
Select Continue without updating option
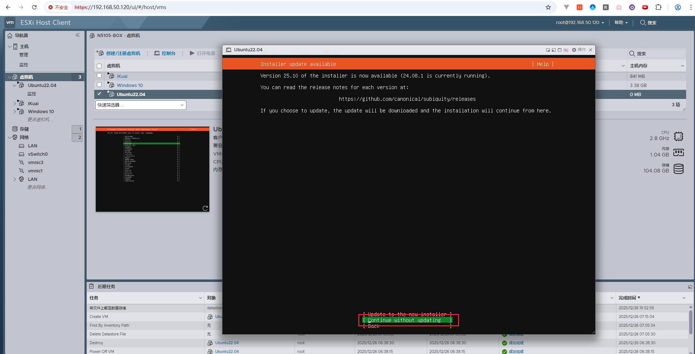coord(407,320)
